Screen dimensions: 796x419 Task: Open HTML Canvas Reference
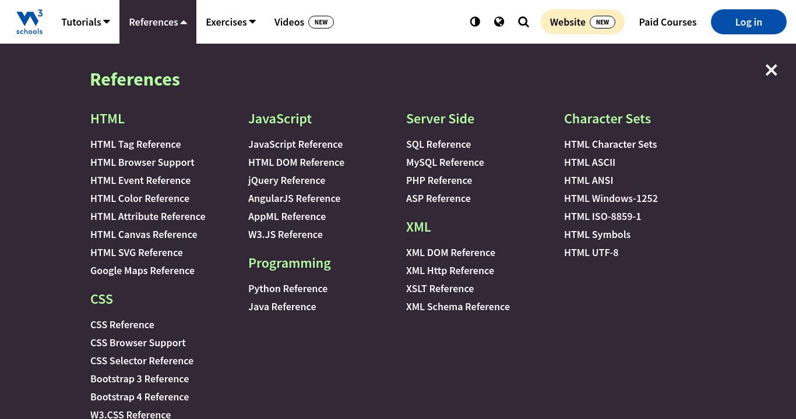143,235
